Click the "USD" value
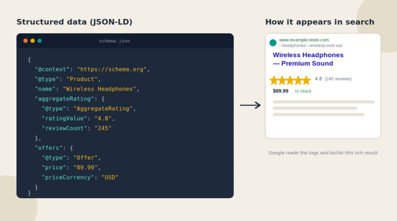 pos(110,177)
